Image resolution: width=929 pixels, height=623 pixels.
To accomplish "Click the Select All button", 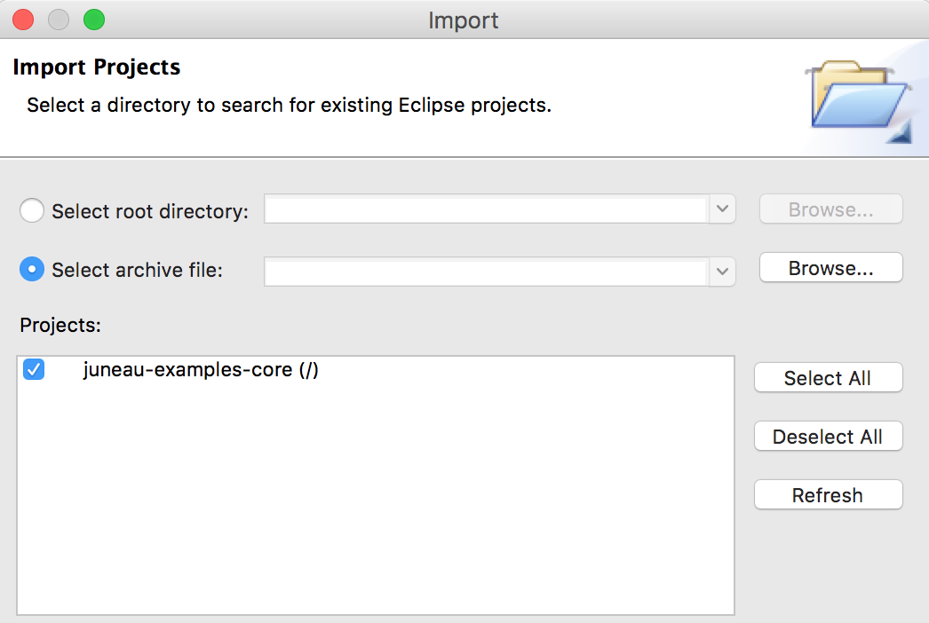I will pyautogui.click(x=828, y=378).
